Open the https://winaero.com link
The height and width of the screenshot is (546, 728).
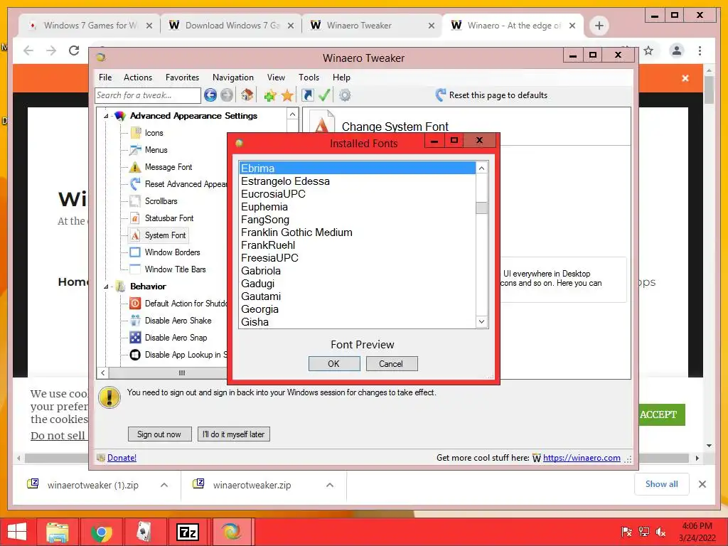(x=582, y=458)
